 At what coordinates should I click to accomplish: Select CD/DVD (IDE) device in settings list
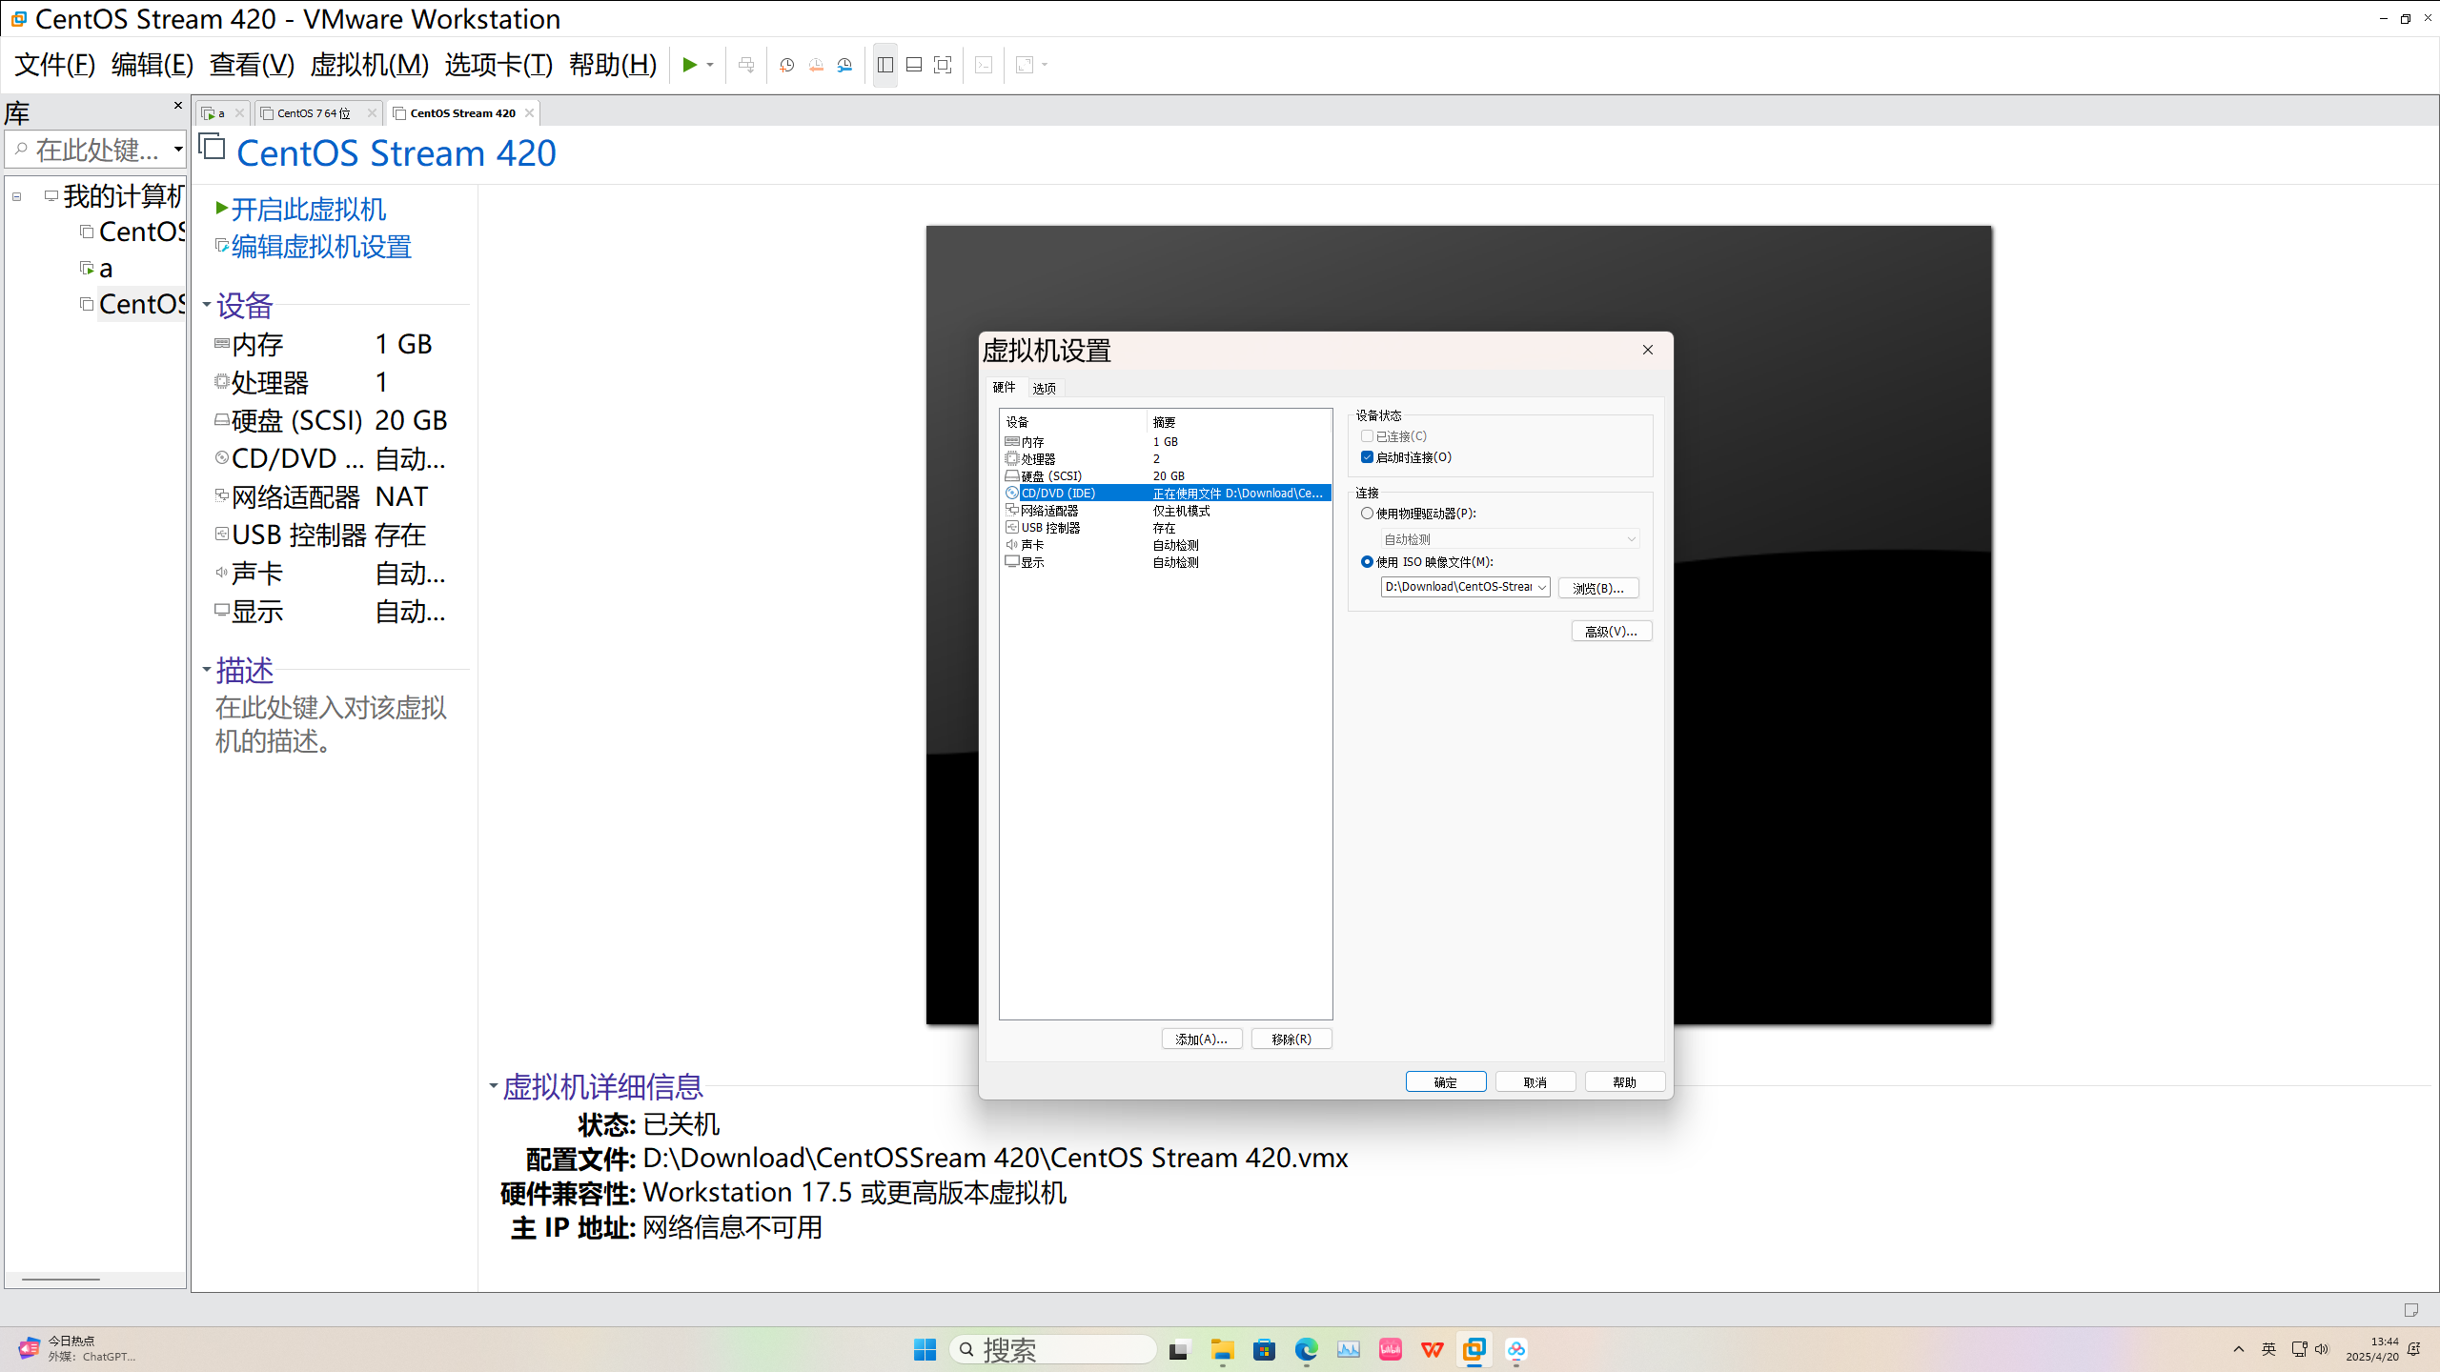[1058, 493]
